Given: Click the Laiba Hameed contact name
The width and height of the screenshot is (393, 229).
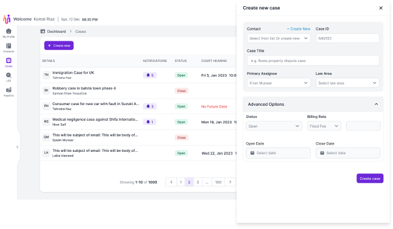Looking at the screenshot, I should [x=63, y=156].
